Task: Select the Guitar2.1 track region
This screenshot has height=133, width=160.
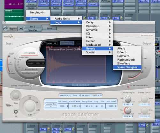Action: 14,15
